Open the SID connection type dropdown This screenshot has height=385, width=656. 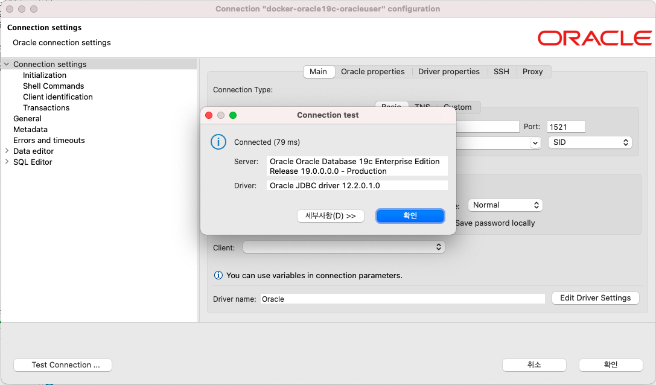590,142
